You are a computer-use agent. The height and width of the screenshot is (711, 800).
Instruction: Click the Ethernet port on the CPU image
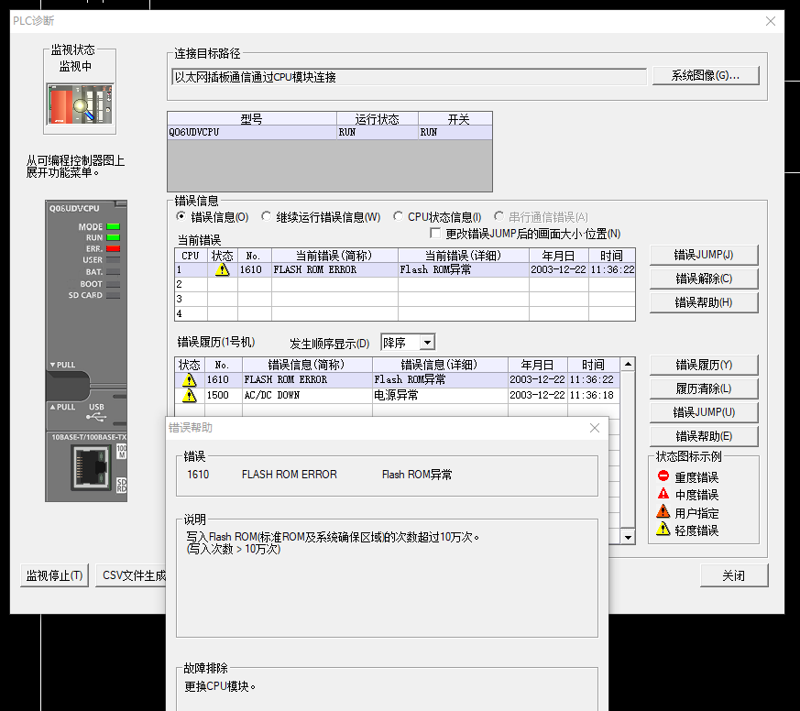(x=93, y=468)
